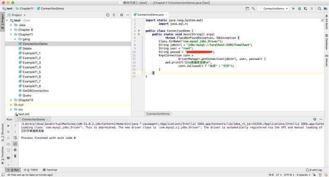Collapse all in the Project panel
The width and height of the screenshot is (329, 177).
coord(114,15)
